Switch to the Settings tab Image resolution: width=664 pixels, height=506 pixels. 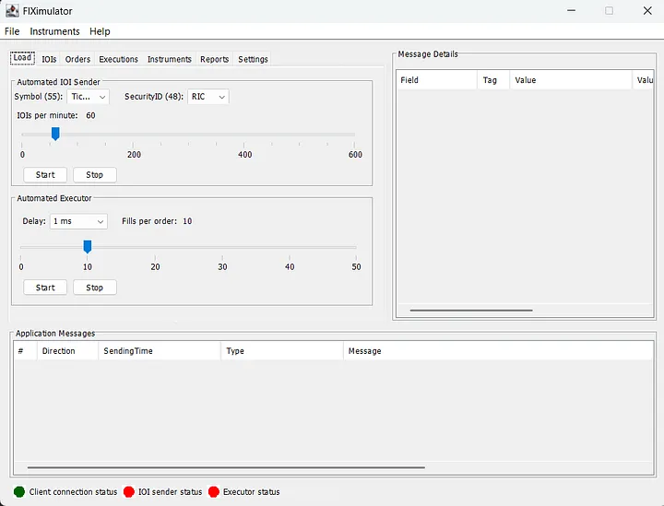pyautogui.click(x=253, y=59)
